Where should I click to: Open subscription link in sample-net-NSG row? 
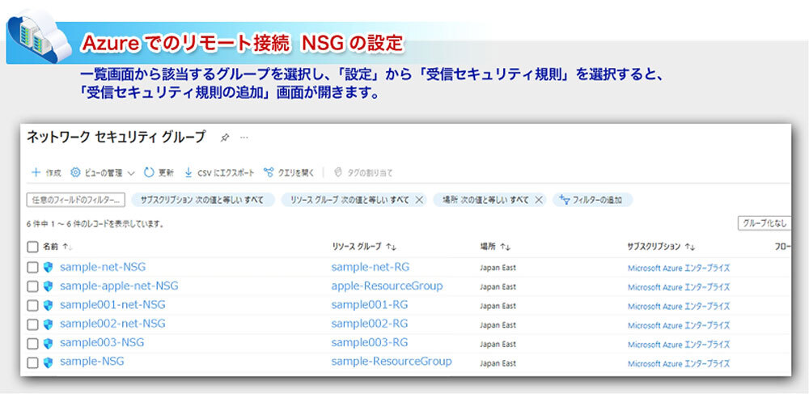tap(679, 268)
